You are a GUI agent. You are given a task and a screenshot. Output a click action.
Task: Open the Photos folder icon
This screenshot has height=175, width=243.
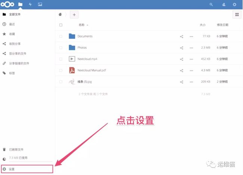pyautogui.click(x=72, y=48)
